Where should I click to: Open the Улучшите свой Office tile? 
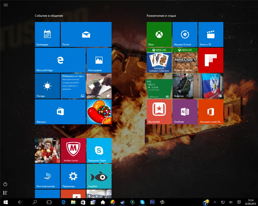pos(211,112)
